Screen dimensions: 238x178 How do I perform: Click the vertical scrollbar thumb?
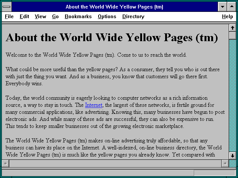[232, 36]
